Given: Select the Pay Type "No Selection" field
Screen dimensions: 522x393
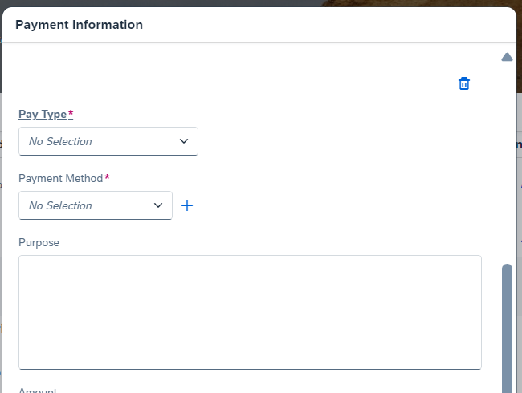Looking at the screenshot, I should [x=108, y=141].
